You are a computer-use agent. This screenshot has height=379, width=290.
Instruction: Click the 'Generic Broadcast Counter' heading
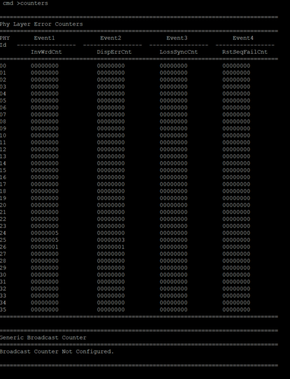43,338
